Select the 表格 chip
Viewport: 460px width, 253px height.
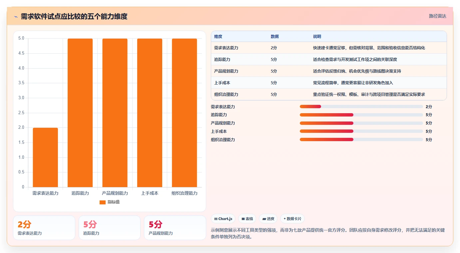247,219
